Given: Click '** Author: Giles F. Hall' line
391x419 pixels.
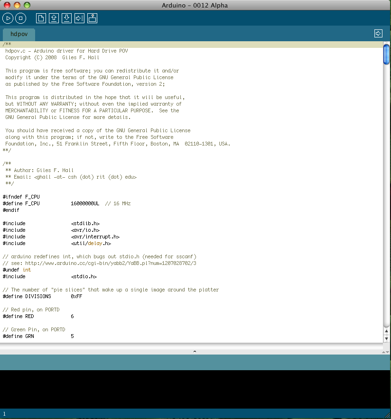Looking at the screenshot, I should point(39,170).
